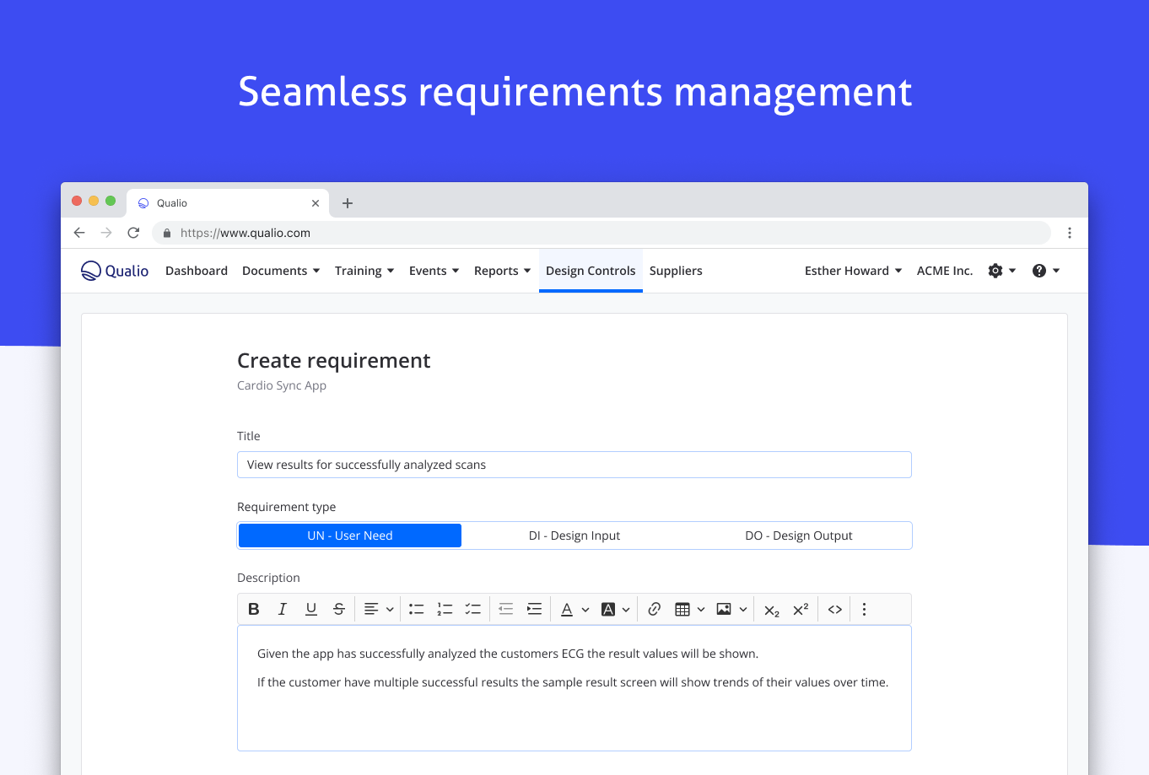Open the Reports dropdown menu
Image resolution: width=1149 pixels, height=775 pixels.
(503, 271)
